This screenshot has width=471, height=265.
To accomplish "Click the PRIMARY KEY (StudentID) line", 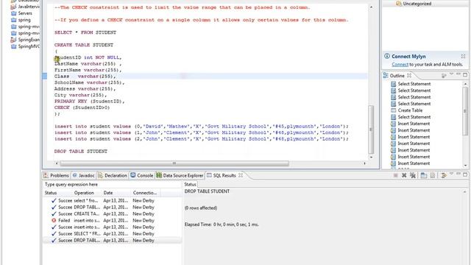I will click(89, 102).
